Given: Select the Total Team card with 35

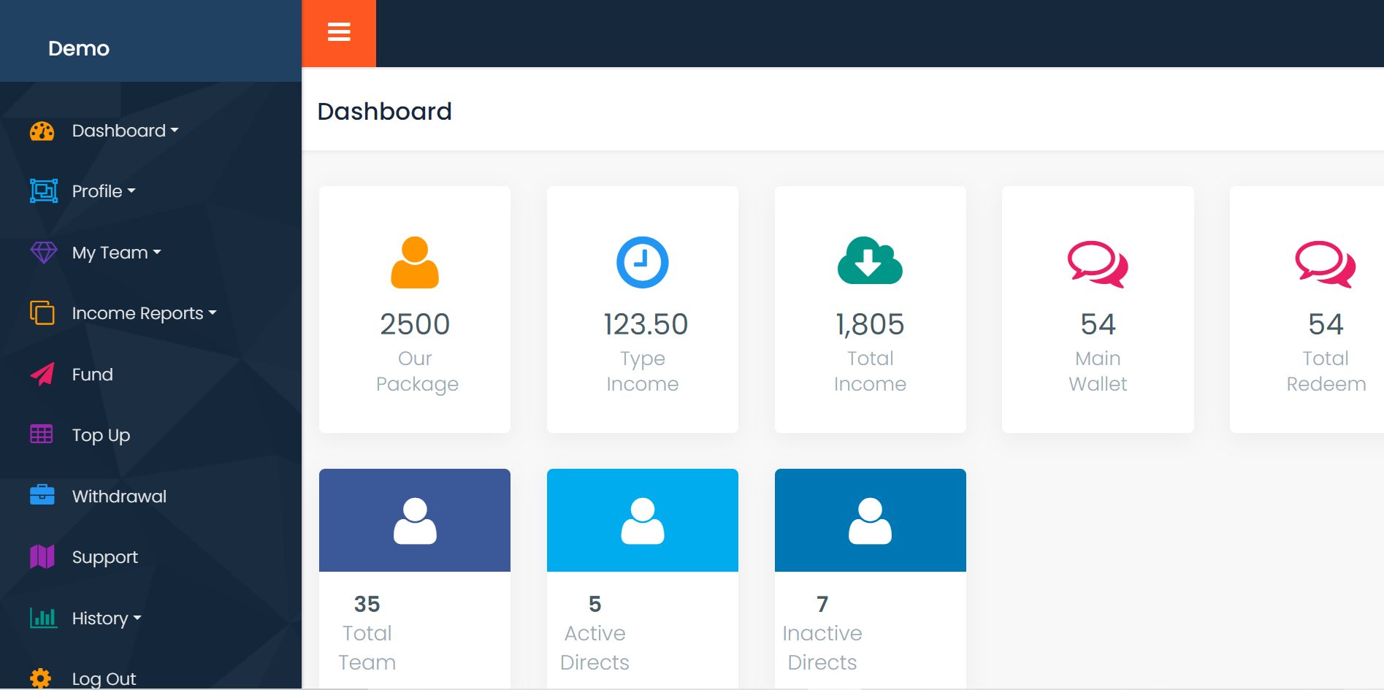Looking at the screenshot, I should point(415,577).
